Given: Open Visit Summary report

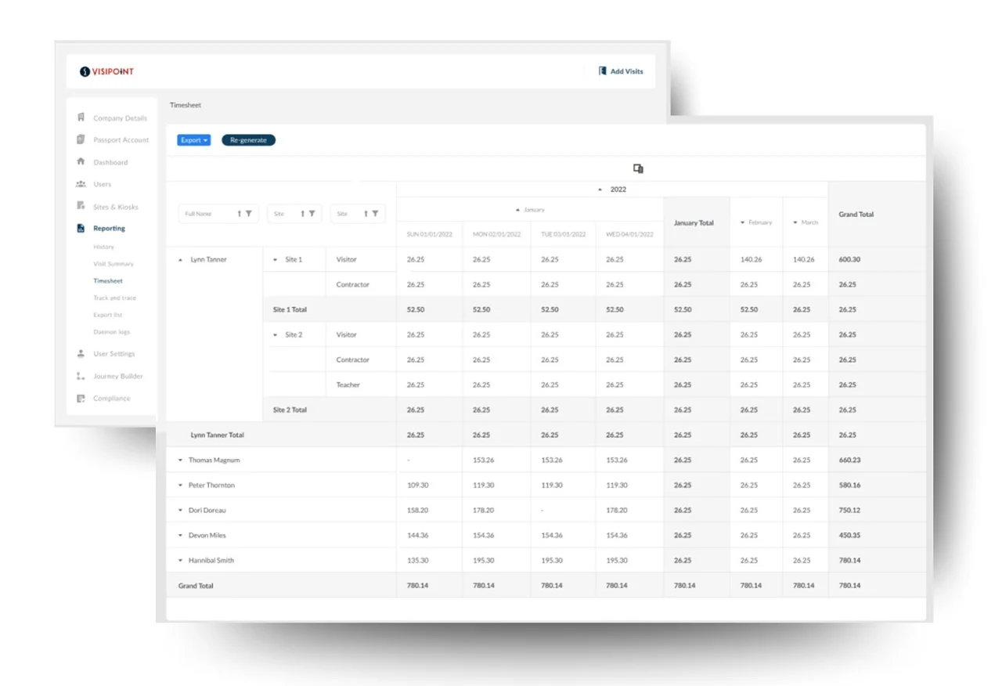Looking at the screenshot, I should coord(114,264).
